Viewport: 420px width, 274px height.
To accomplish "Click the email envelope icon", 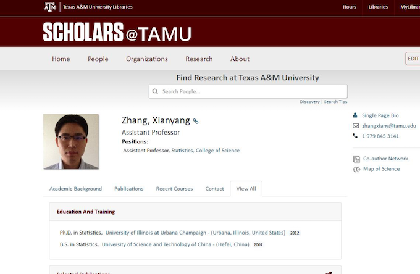I will coord(355,125).
